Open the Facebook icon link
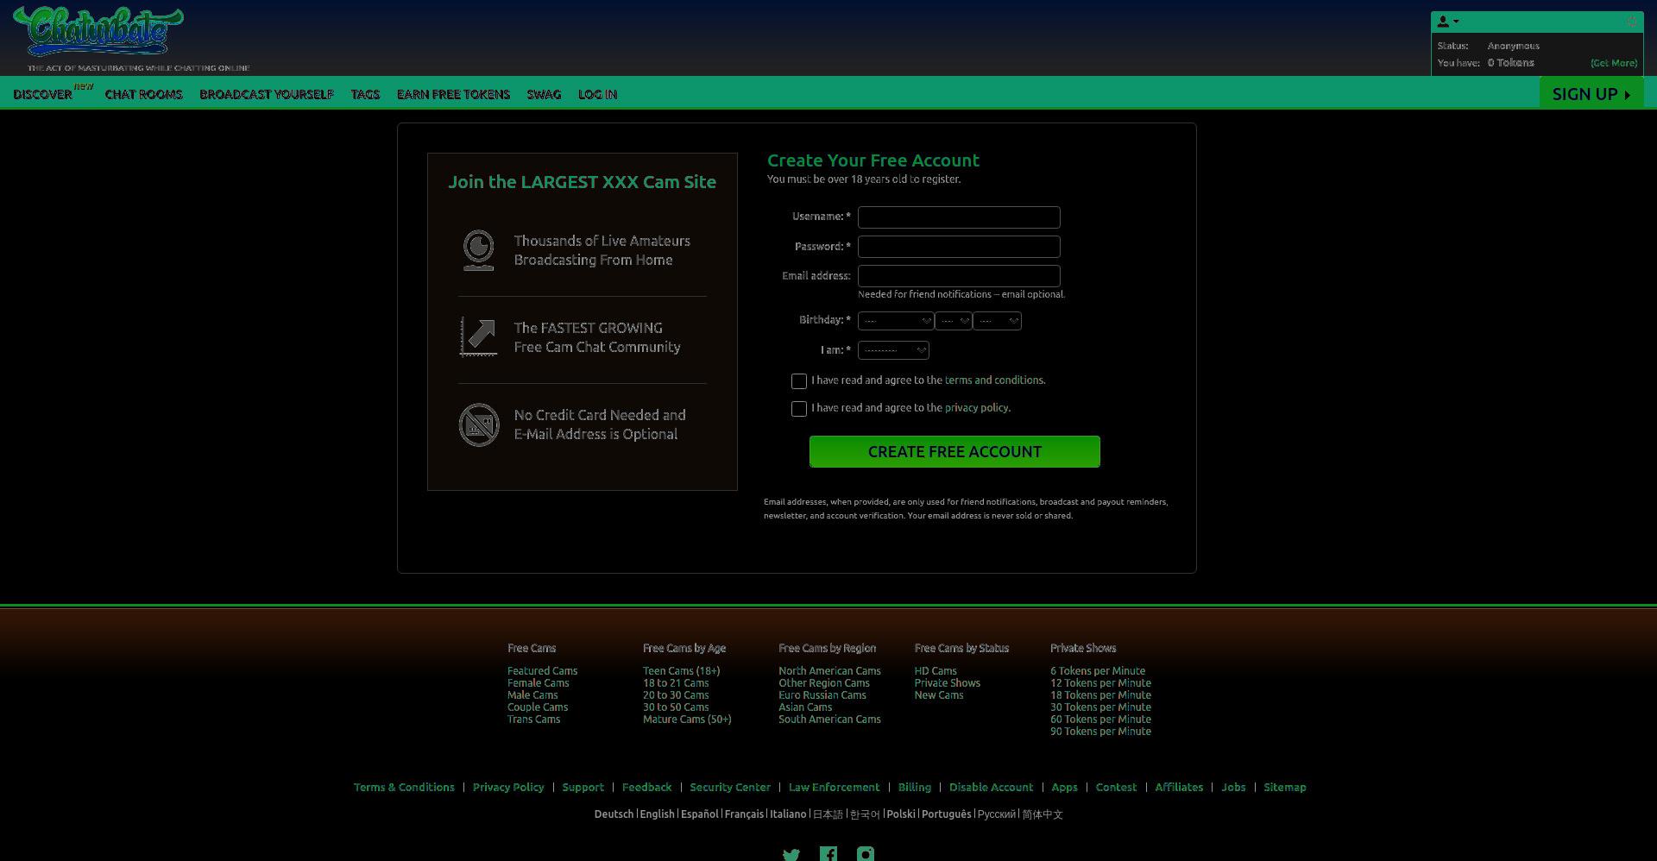This screenshot has height=861, width=1657. click(x=828, y=854)
